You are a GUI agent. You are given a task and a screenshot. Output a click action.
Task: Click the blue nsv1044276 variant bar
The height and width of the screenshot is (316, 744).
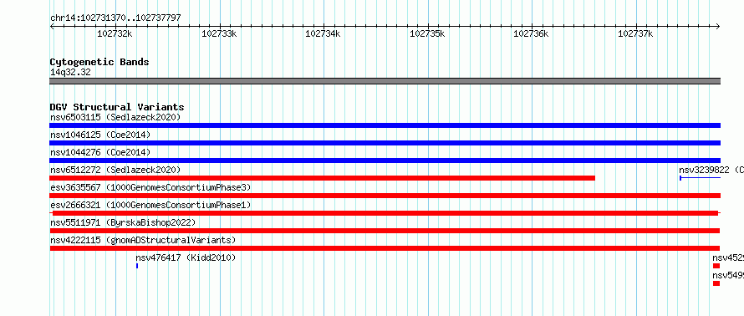point(385,161)
